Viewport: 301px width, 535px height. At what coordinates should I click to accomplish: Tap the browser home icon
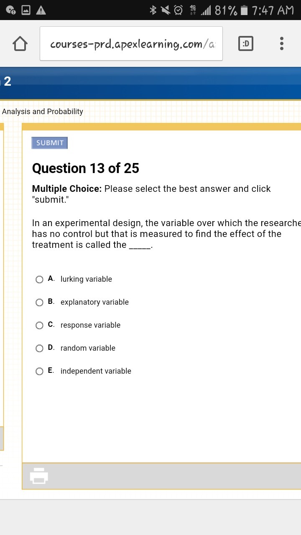pos(20,44)
